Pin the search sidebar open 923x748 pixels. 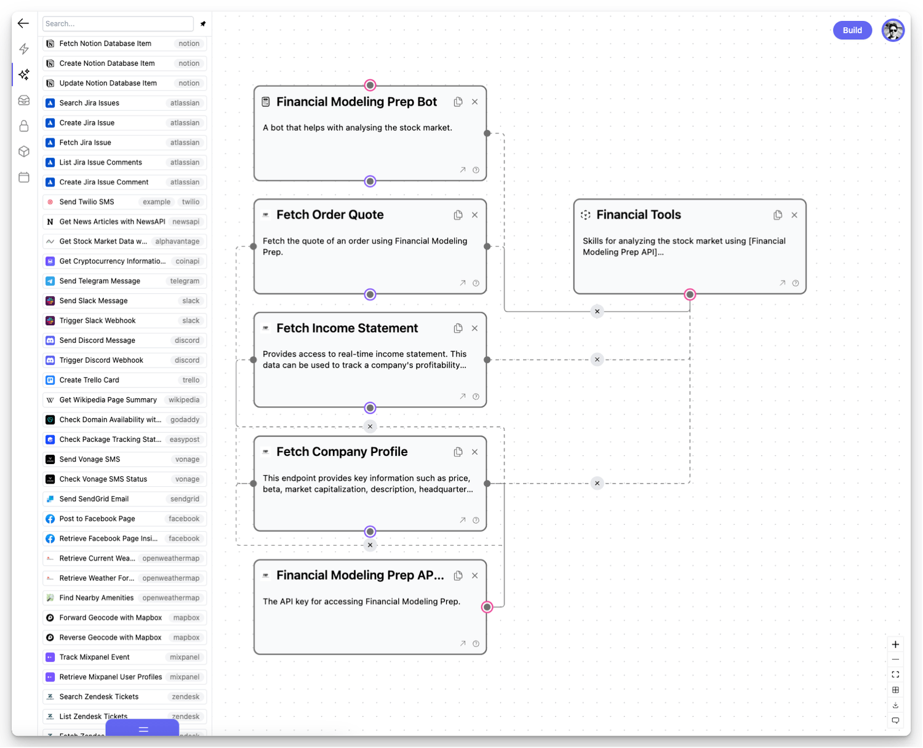tap(203, 23)
